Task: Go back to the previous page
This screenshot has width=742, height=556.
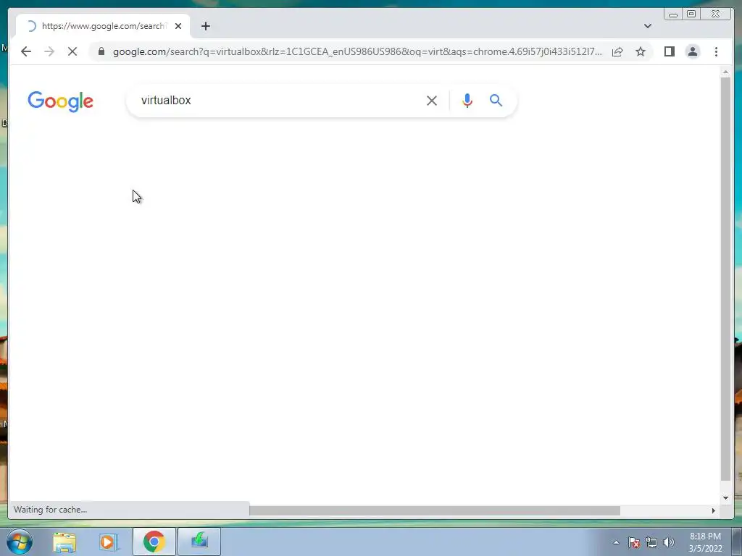Action: pyautogui.click(x=26, y=51)
